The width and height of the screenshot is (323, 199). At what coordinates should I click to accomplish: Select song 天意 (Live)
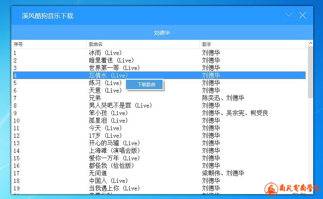pos(105,91)
